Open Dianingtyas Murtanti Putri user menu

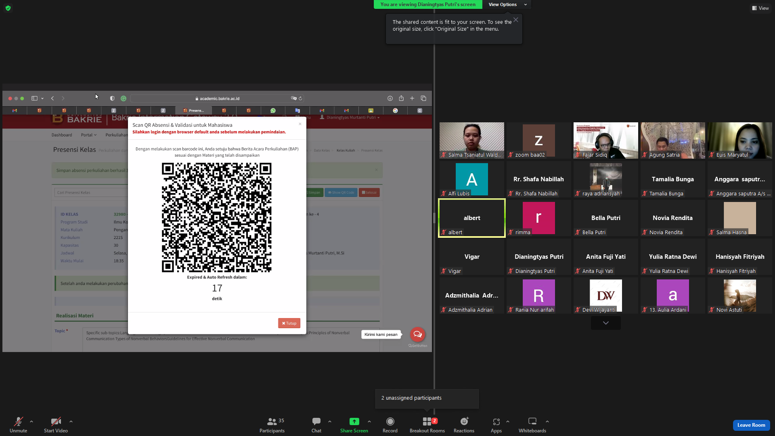(x=350, y=117)
